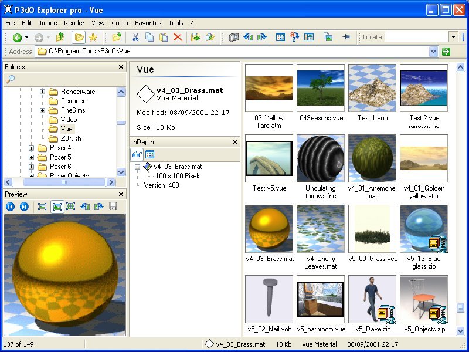
Task: Click the Preview actual size icon
Action: point(42,207)
